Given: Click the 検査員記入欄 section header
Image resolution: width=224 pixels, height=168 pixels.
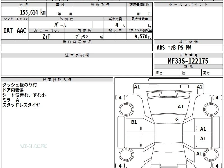Looking at the screenshot, I should coord(57,80).
